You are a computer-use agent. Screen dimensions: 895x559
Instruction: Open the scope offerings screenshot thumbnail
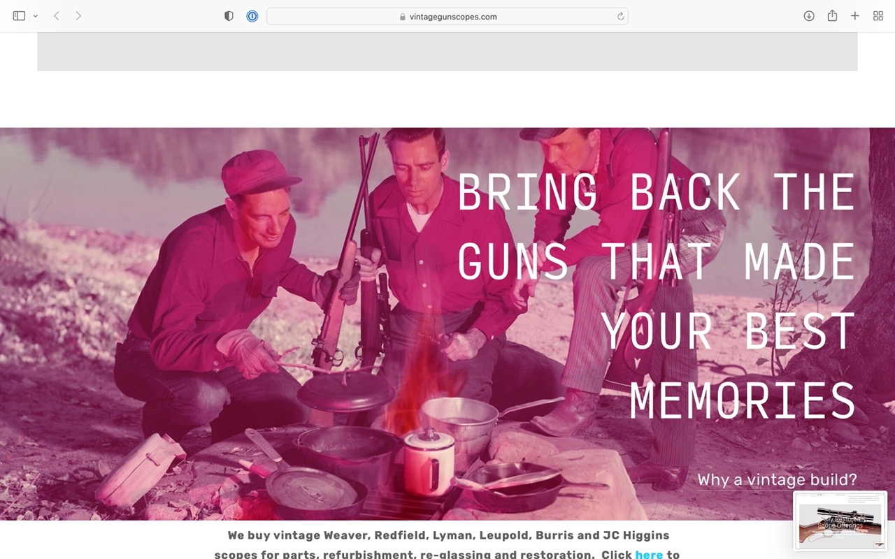(840, 521)
